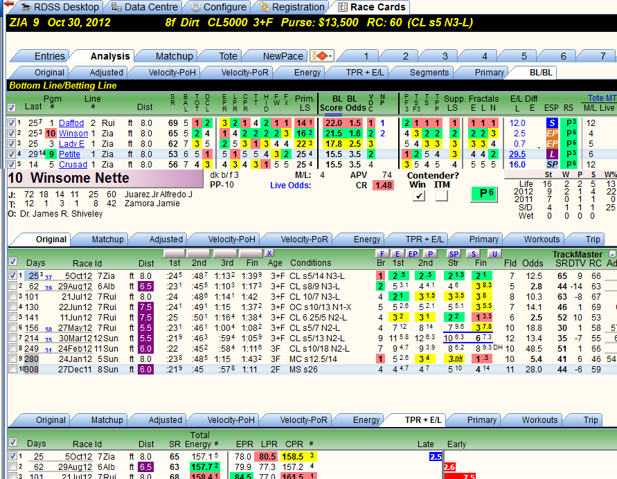Click the red CR value 1.48
The height and width of the screenshot is (479, 617).
tap(383, 186)
